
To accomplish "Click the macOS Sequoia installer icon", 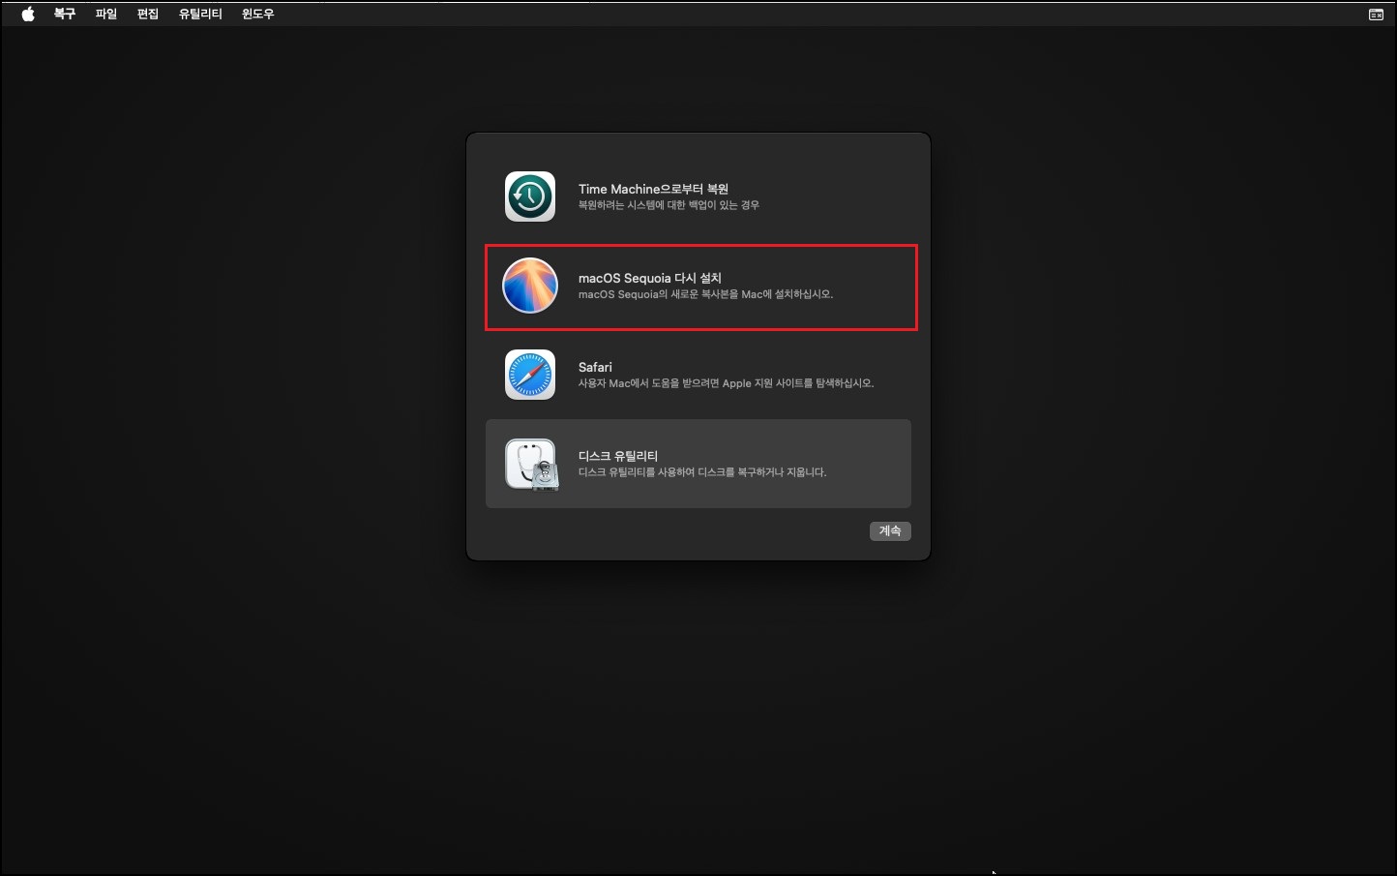I will (530, 286).
